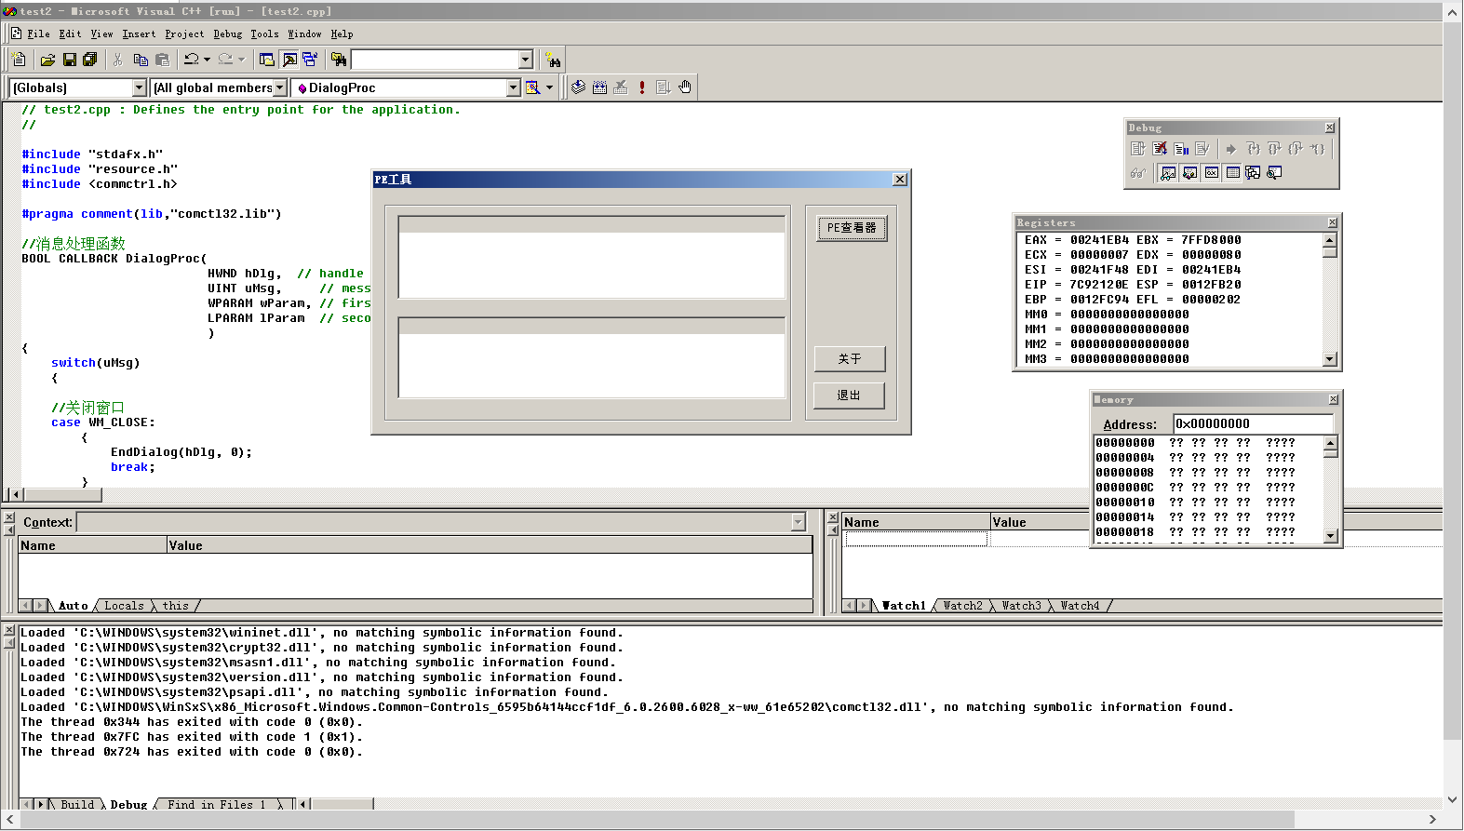Open the Tools menu

(x=264, y=34)
